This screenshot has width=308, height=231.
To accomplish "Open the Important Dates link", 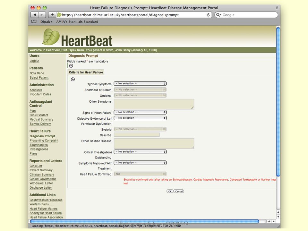I will click(40, 94).
